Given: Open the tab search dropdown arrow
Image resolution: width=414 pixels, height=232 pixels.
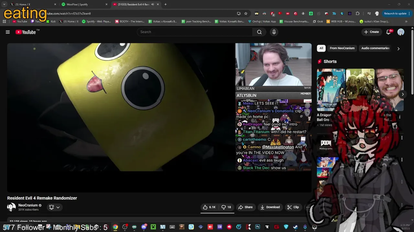Looking at the screenshot, I should coord(4,5).
